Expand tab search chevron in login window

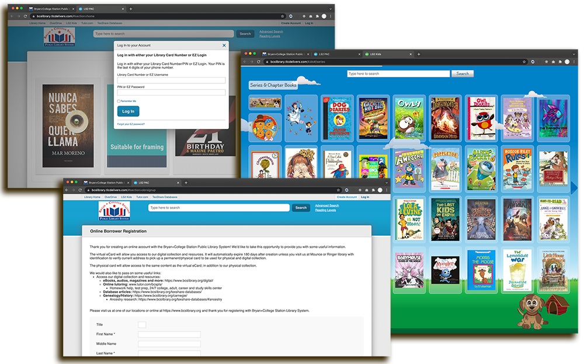tap(331, 9)
